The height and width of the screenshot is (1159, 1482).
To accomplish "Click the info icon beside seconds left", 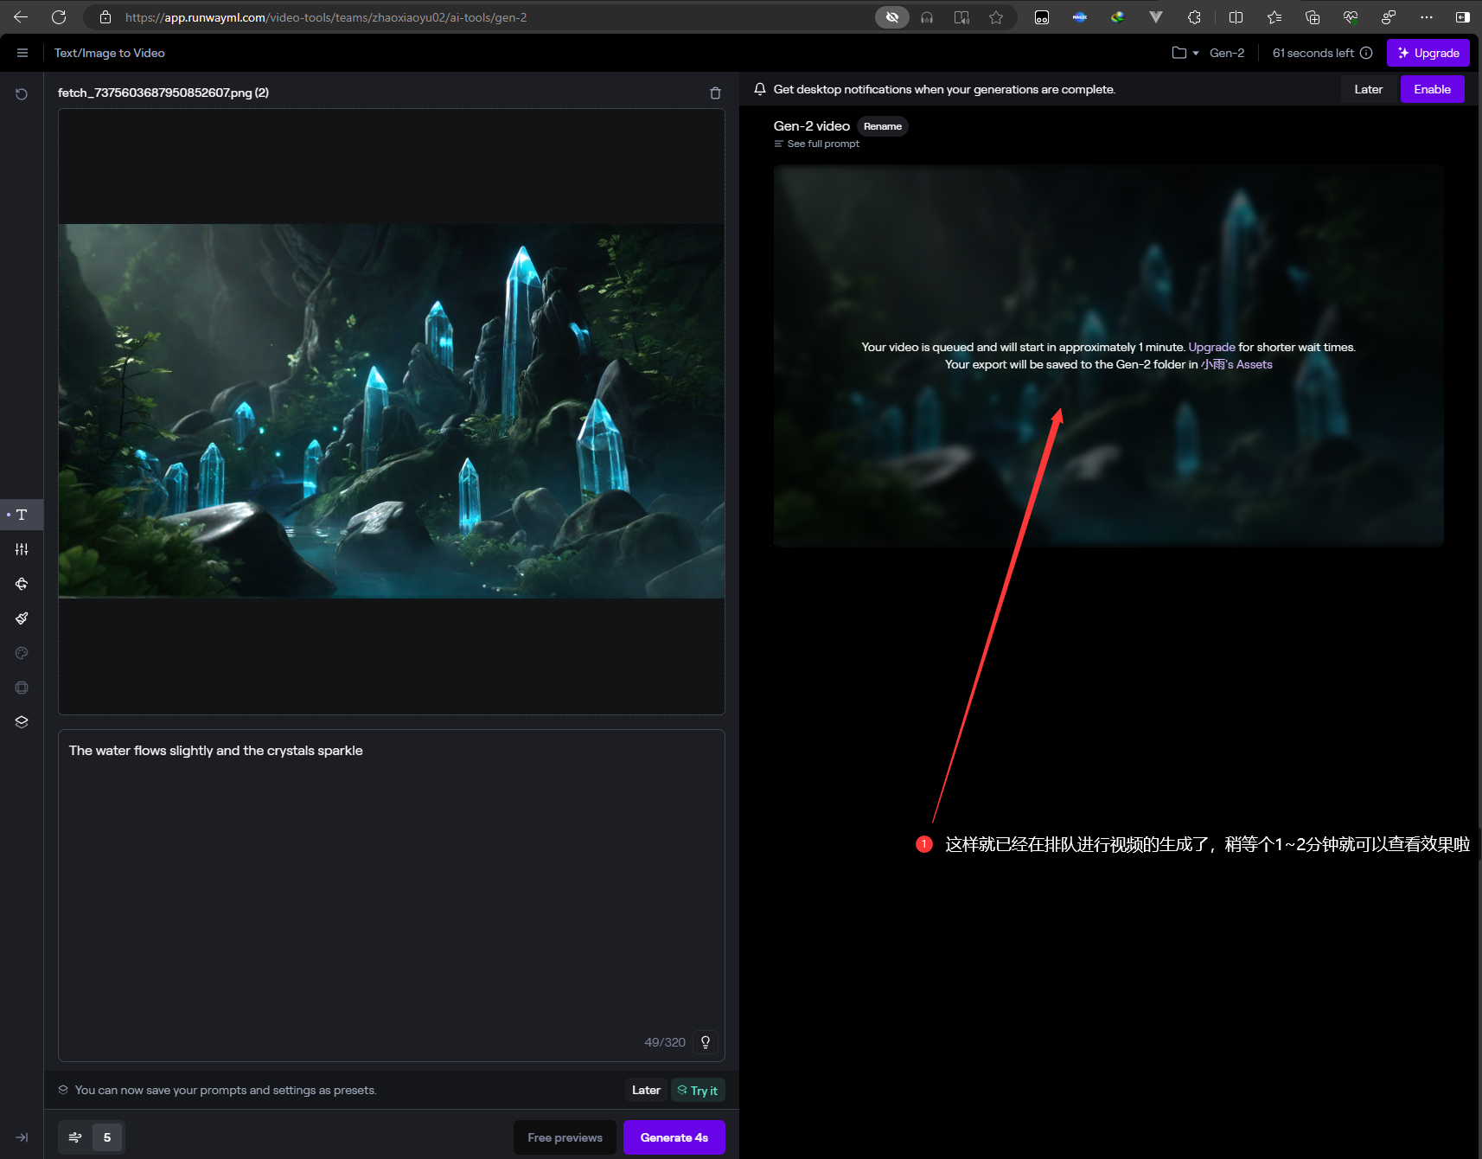I will tap(1366, 53).
